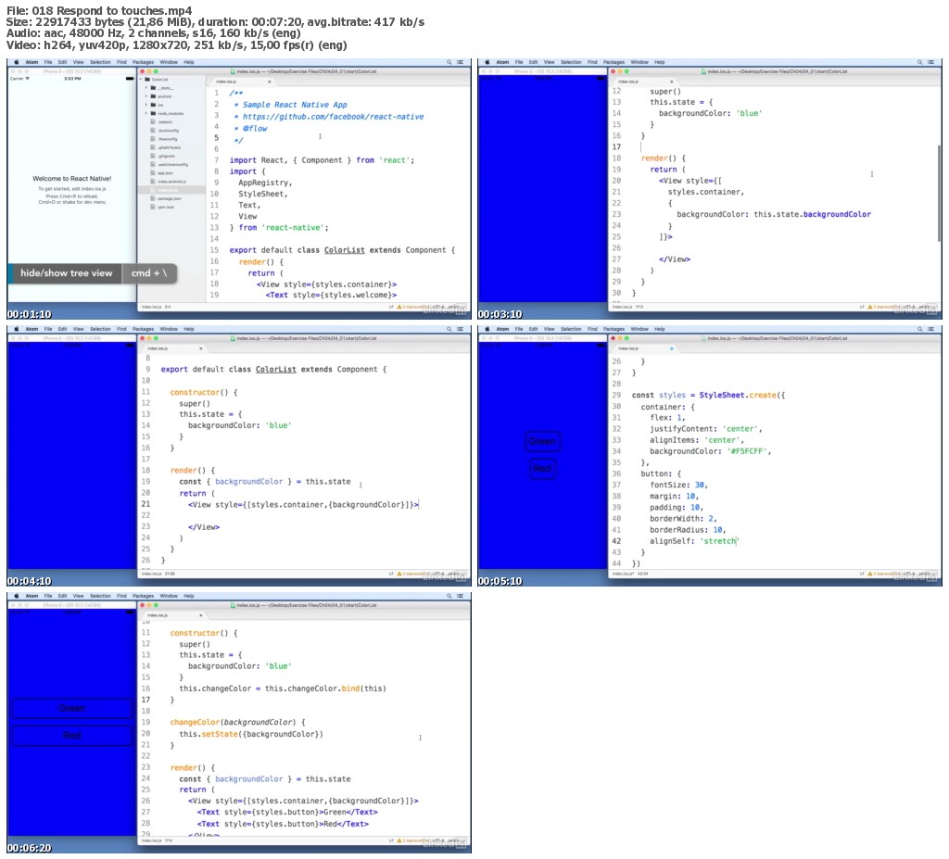The height and width of the screenshot is (859, 949).
Task: Click the .watchmanconfig file icon in tree view
Action: coord(153,164)
